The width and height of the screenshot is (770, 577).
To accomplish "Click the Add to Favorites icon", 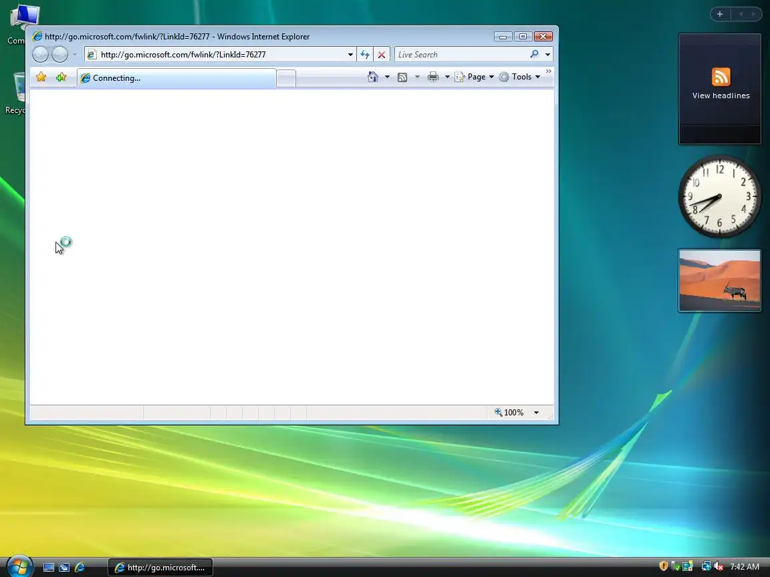I will pos(61,77).
